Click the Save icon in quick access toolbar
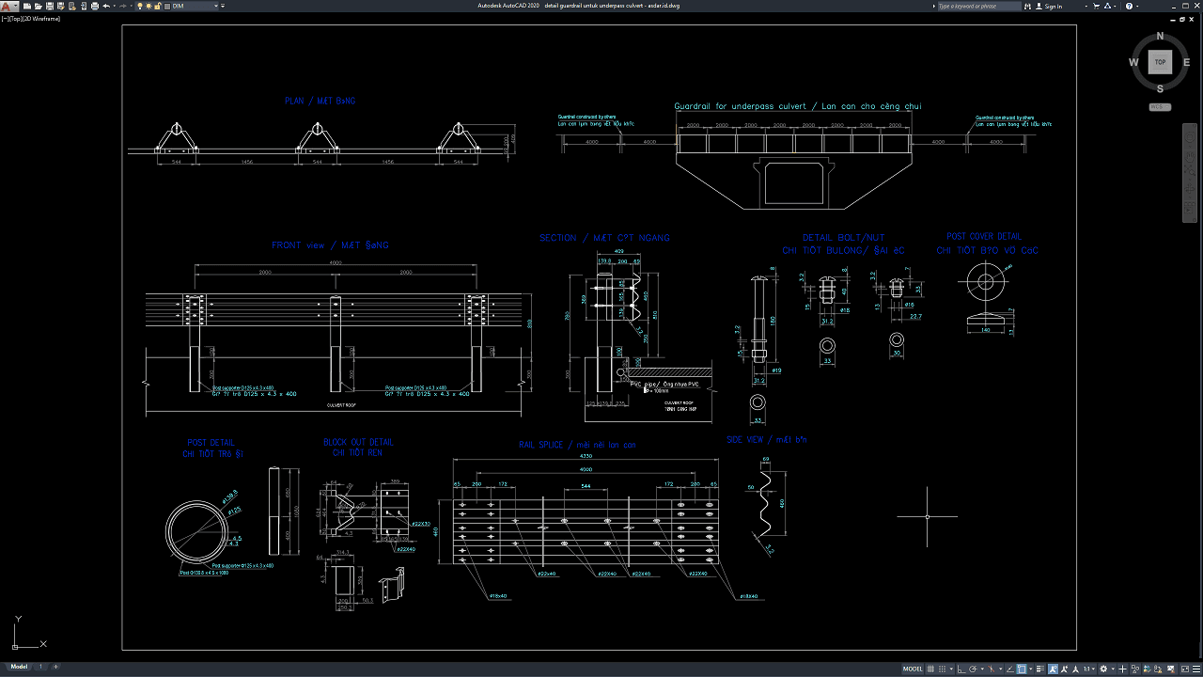Screen dimensions: 1203x677 pos(48,6)
